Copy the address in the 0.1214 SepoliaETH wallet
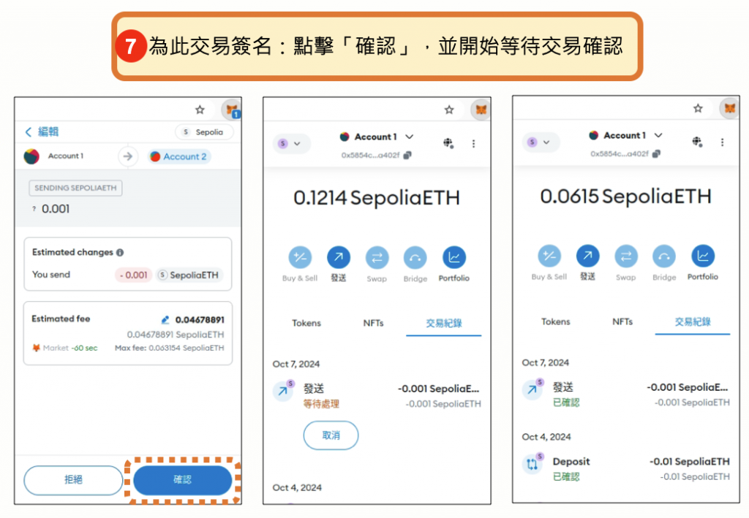Screen dimensions: 749x518 coord(407,156)
